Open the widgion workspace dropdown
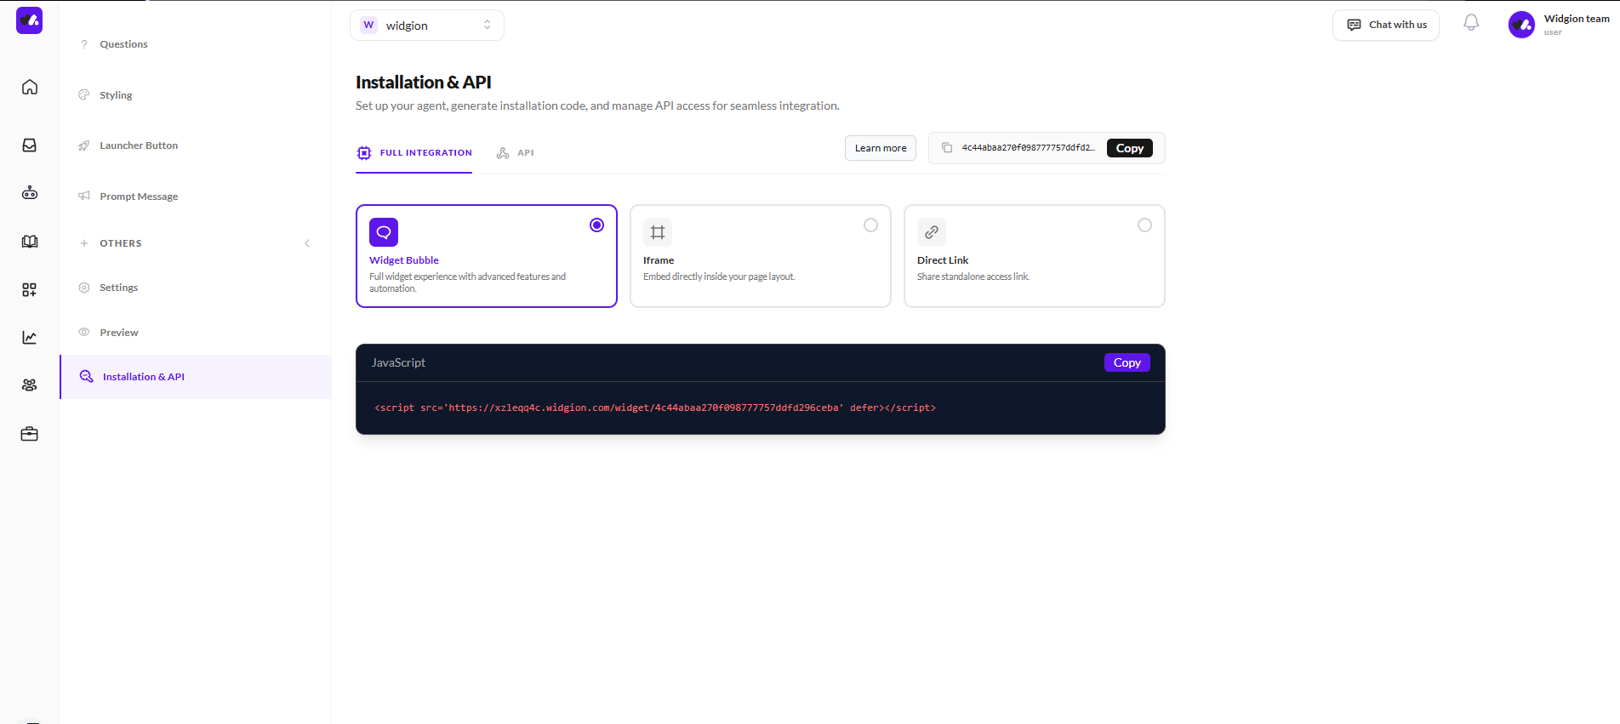 pyautogui.click(x=426, y=26)
